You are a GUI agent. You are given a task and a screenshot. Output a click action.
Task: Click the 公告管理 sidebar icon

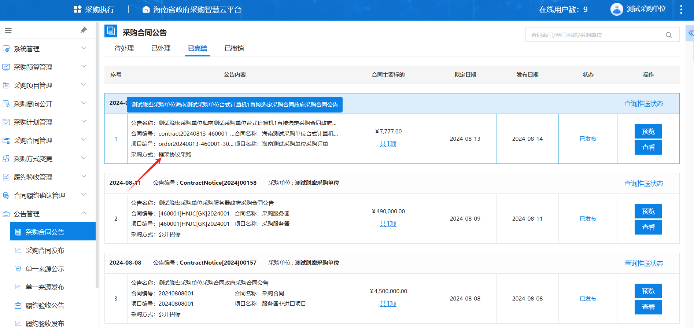click(6, 214)
